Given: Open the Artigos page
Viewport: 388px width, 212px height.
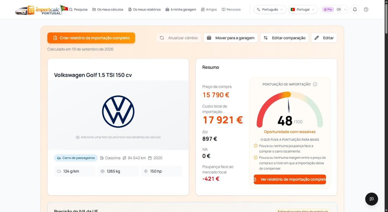Looking at the screenshot, I should [209, 9].
